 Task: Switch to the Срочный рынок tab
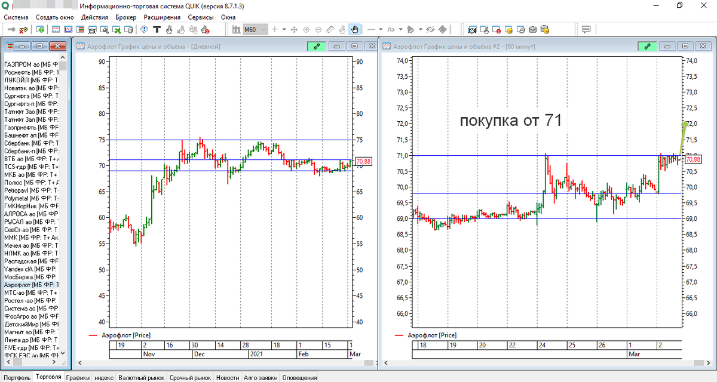click(x=190, y=377)
